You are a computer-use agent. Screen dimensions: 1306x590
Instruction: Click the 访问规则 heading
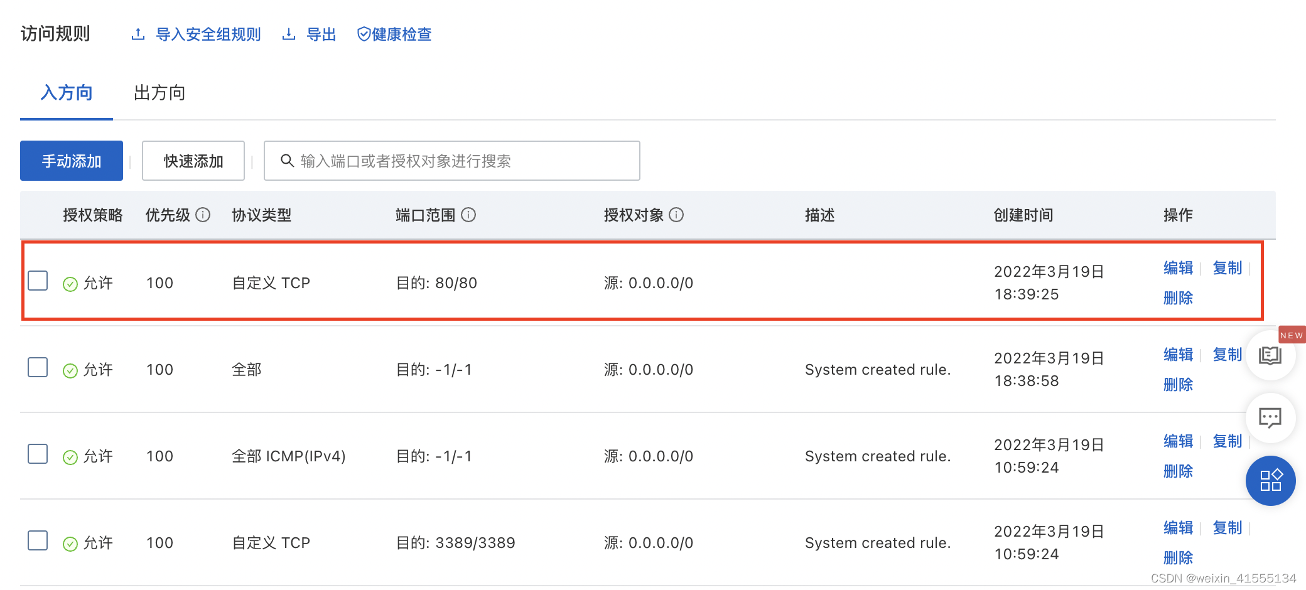click(x=55, y=33)
